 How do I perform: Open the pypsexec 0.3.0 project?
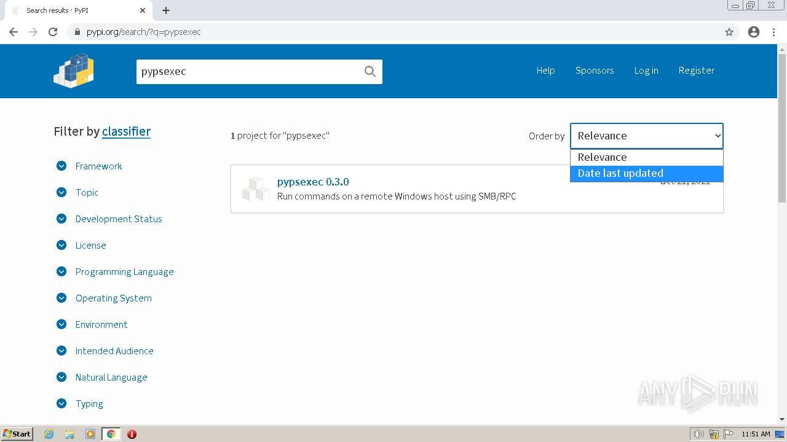pos(313,182)
